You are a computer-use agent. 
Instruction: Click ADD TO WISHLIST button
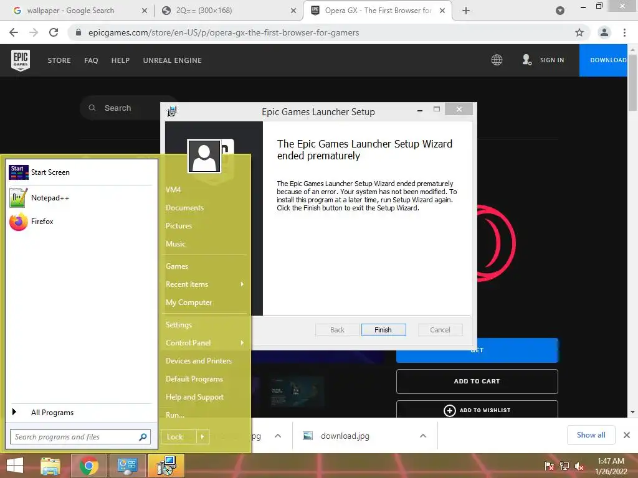[477, 410]
